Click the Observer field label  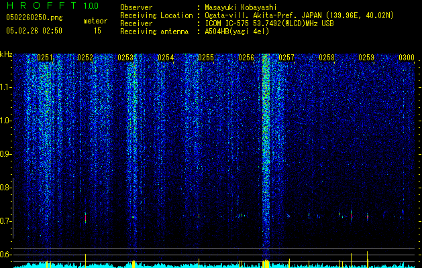point(136,7)
